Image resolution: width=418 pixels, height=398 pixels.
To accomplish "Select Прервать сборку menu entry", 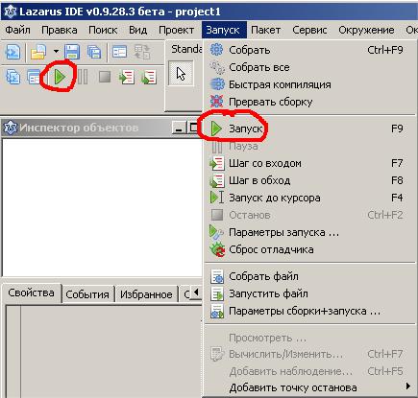I will pyautogui.click(x=310, y=102).
